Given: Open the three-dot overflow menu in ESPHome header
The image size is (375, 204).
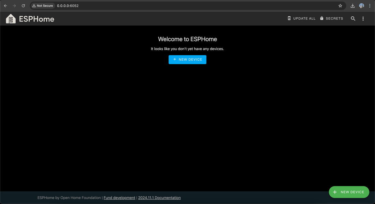Looking at the screenshot, I should click(x=363, y=18).
